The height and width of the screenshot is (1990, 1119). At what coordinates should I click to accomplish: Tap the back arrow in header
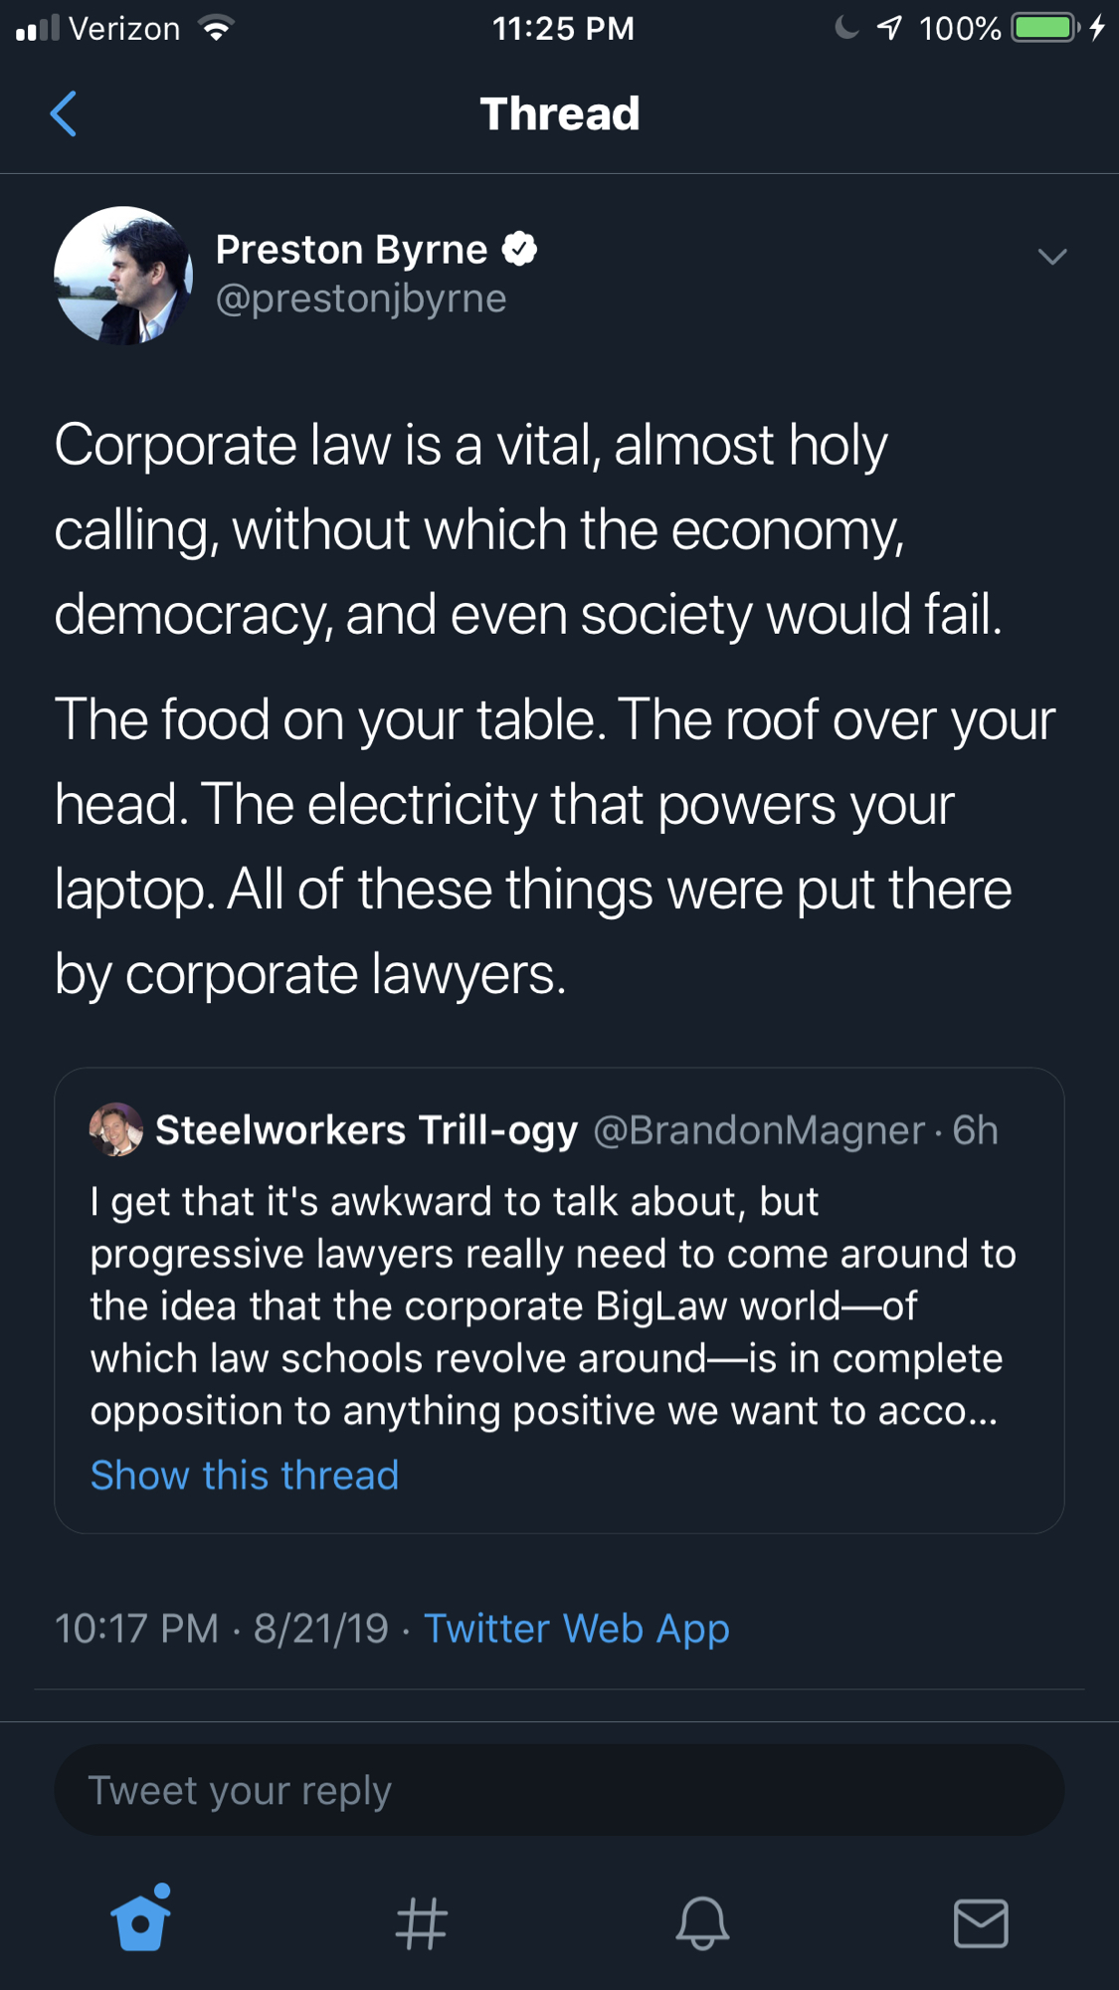[x=64, y=113]
